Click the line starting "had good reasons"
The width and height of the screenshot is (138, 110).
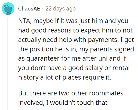[x=75, y=30]
